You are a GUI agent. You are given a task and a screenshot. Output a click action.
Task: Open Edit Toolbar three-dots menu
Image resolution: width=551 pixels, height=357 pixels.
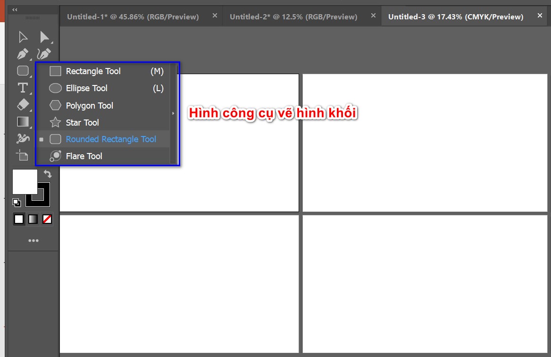point(33,241)
